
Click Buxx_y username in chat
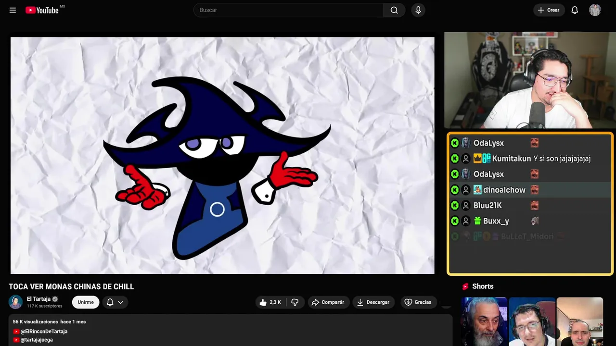[x=496, y=221]
